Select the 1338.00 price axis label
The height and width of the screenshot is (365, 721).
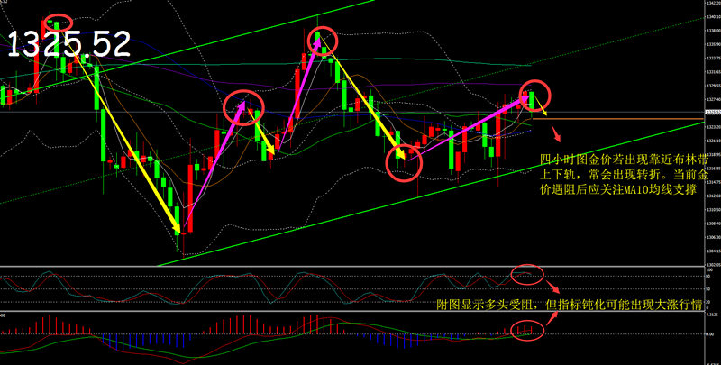pyautogui.click(x=713, y=31)
